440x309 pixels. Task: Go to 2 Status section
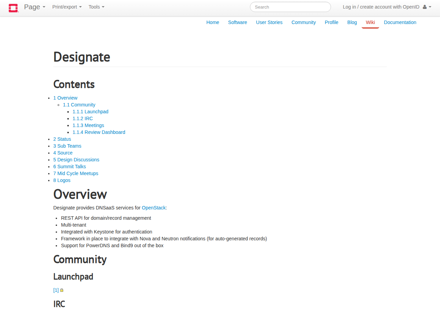[62, 139]
